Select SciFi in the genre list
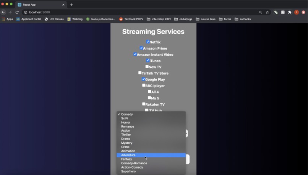The width and height of the screenshot is (308, 175). pos(151,118)
